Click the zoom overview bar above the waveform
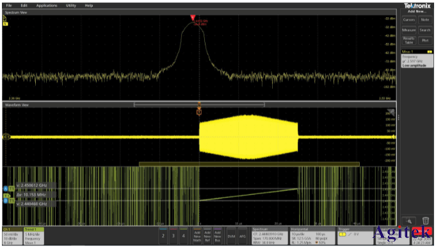Image resolution: width=436 pixels, height=248 pixels. tap(199, 104)
